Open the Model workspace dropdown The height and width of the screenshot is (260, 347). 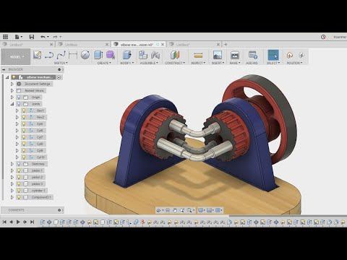pyautogui.click(x=16, y=57)
